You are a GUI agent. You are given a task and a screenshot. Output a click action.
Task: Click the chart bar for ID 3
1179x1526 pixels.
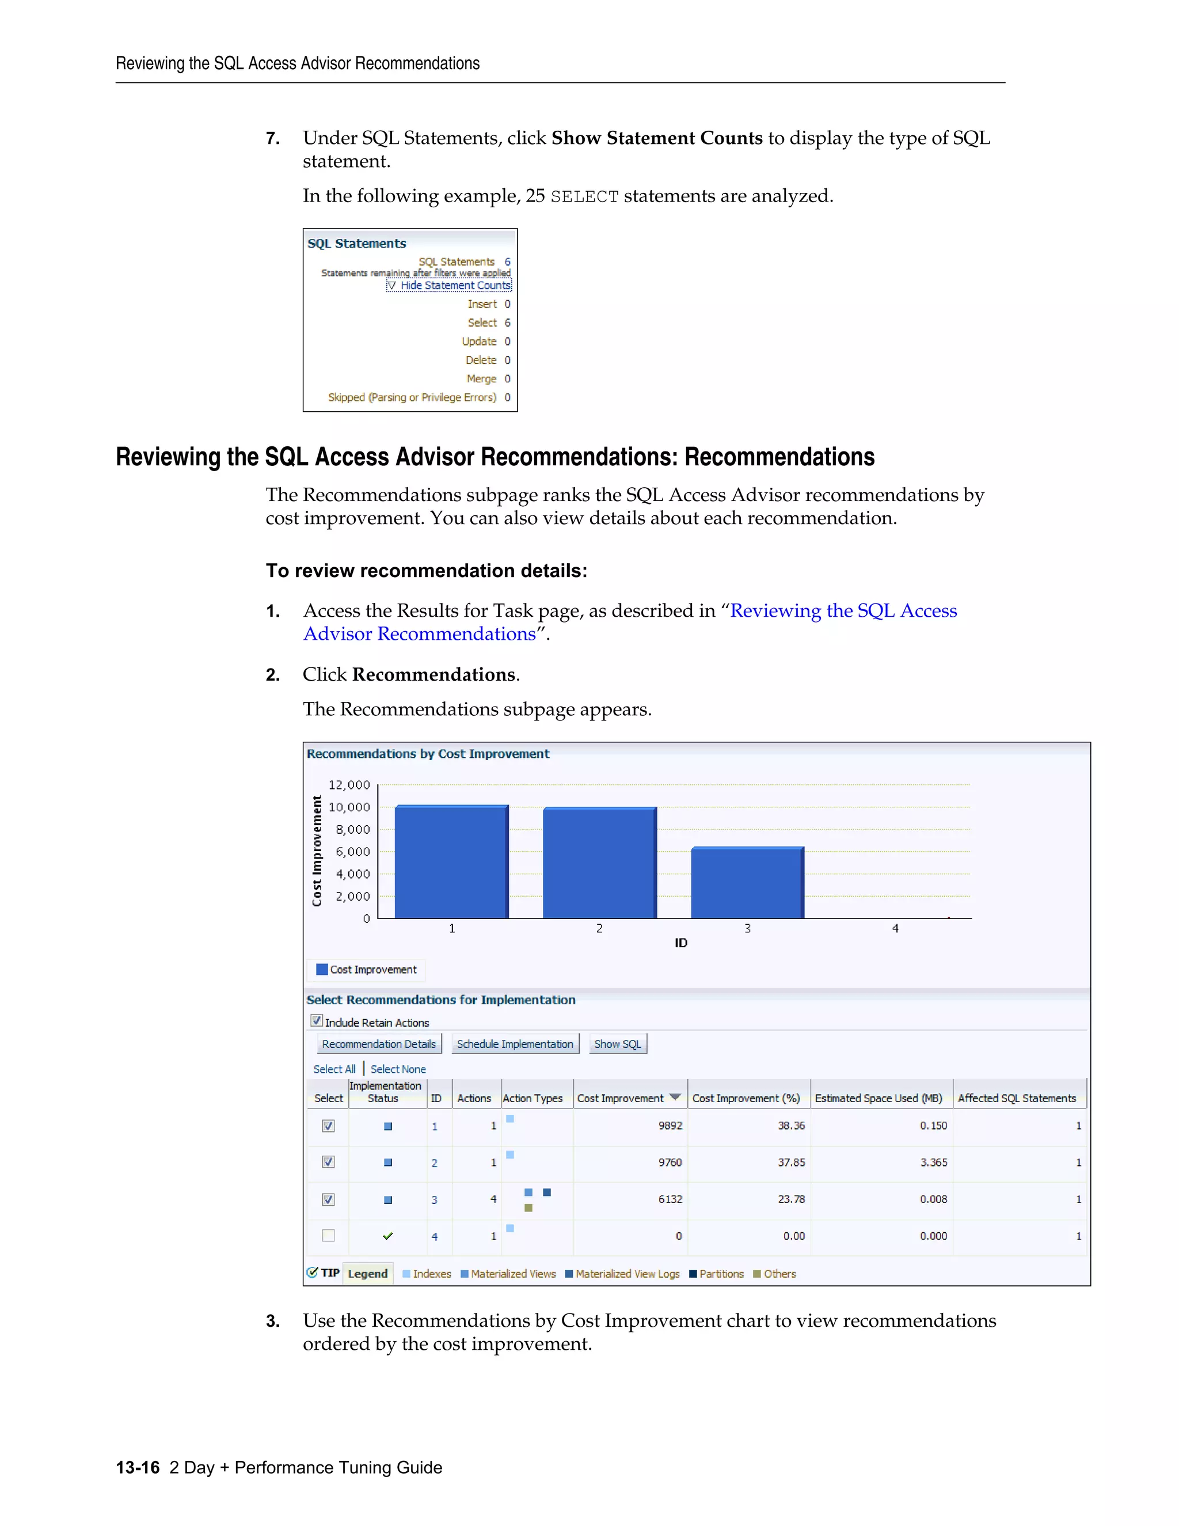[x=747, y=883]
